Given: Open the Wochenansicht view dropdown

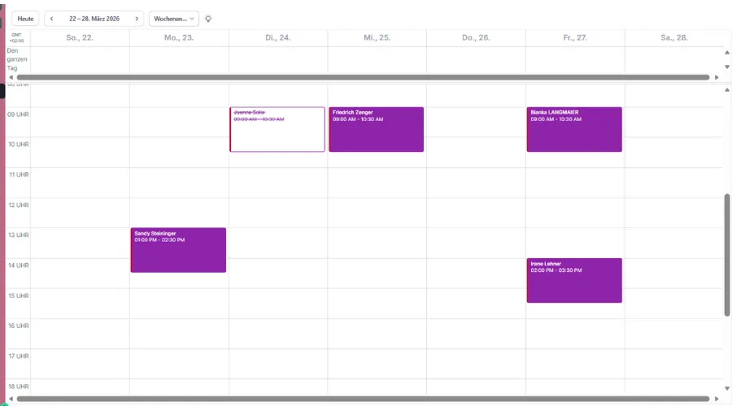Looking at the screenshot, I should click(x=174, y=19).
